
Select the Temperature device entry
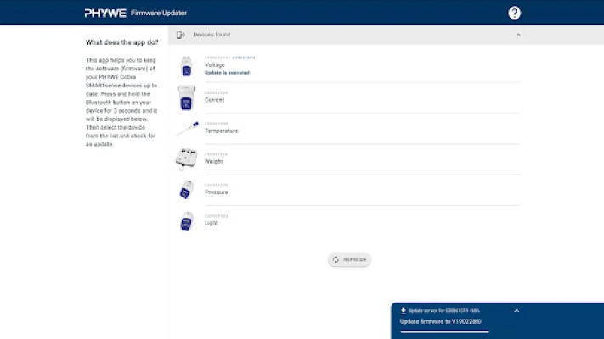click(x=221, y=131)
